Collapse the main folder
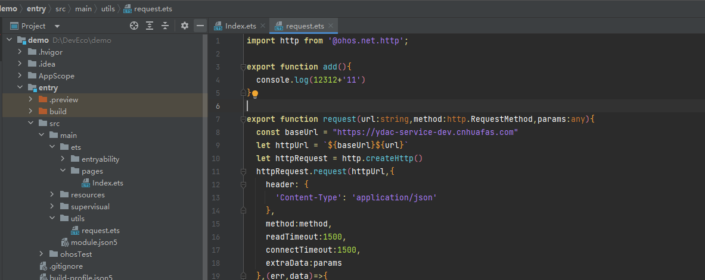Image resolution: width=705 pixels, height=280 pixels. point(41,135)
